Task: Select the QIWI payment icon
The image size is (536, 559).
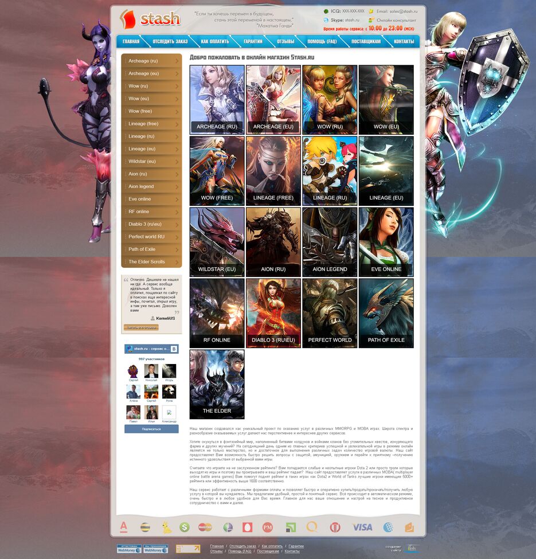Action: (312, 526)
